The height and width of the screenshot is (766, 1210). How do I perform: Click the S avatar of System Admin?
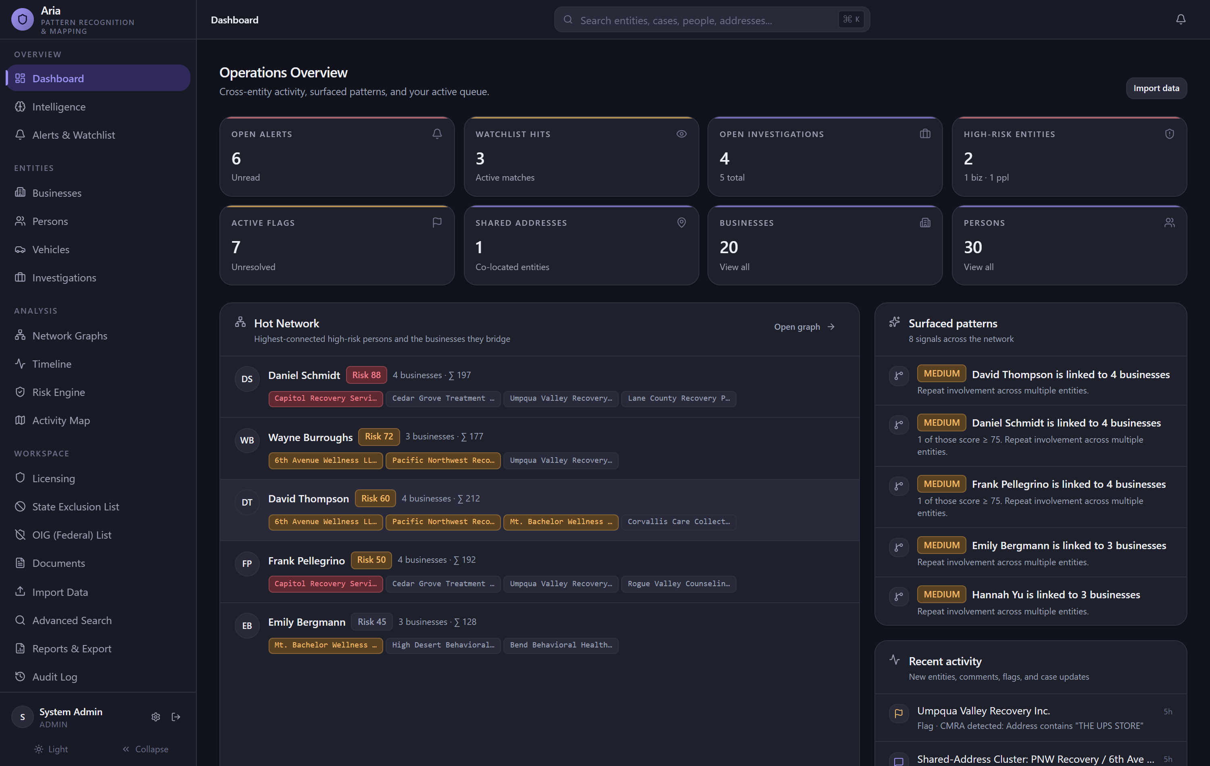tap(22, 717)
